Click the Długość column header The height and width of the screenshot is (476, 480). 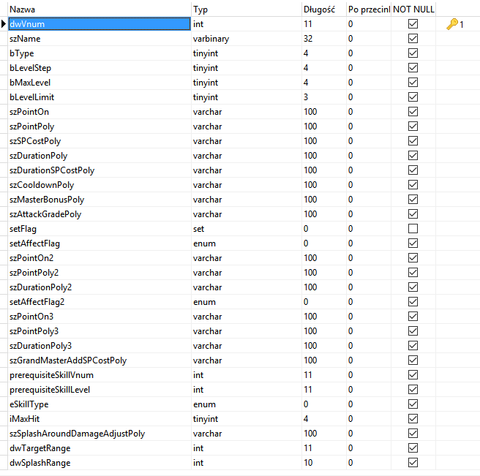coord(324,10)
